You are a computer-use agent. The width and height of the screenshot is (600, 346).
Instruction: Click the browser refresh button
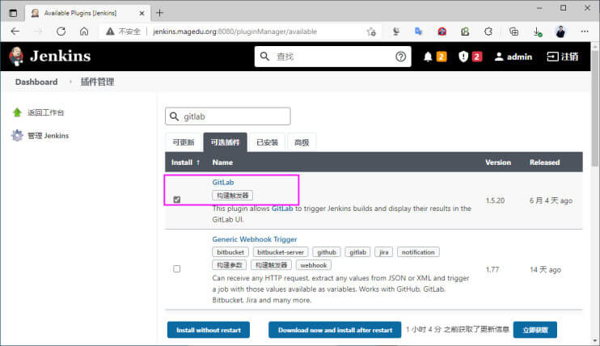point(61,32)
